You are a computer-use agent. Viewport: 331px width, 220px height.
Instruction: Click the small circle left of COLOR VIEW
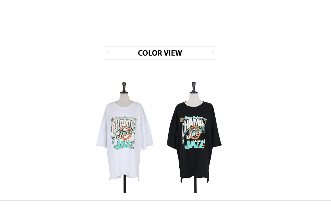(x=107, y=53)
